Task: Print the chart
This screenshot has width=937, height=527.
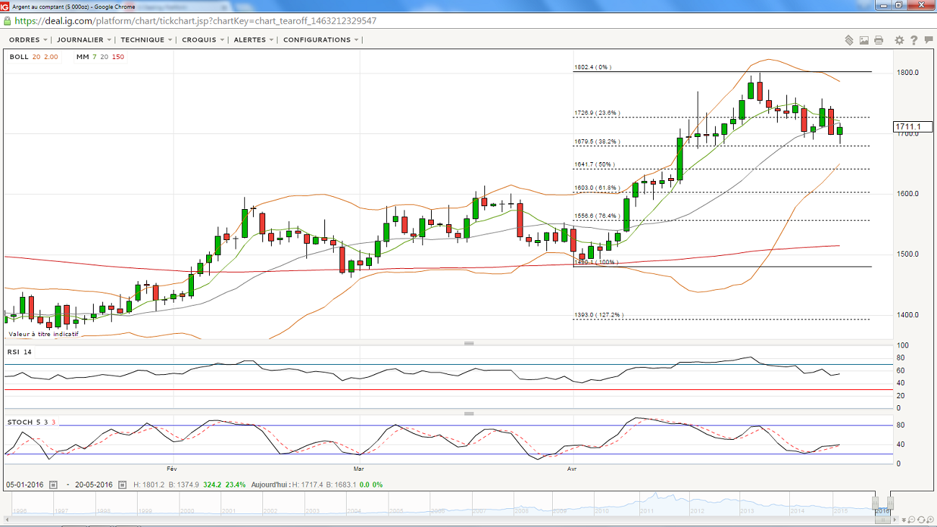Action: (879, 40)
